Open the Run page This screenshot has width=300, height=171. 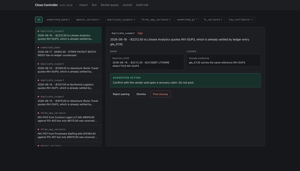coord(94,5)
